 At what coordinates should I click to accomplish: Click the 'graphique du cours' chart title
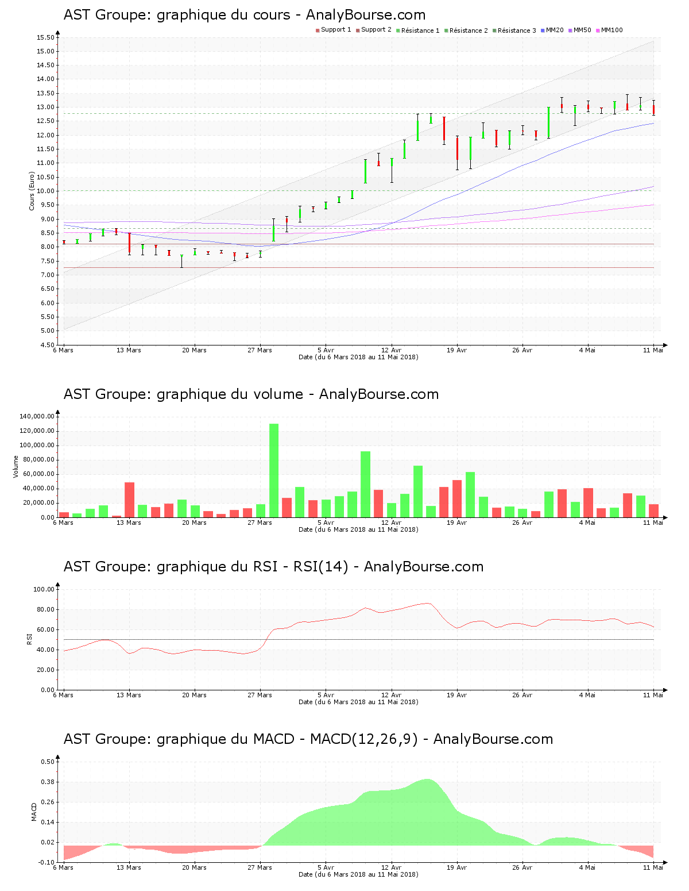point(245,15)
